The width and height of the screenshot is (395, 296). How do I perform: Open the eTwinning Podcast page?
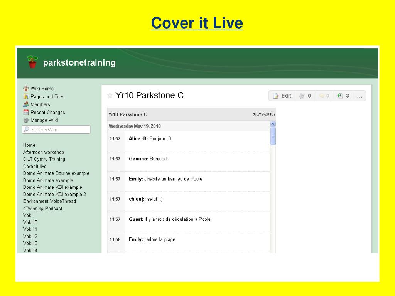tap(42, 209)
